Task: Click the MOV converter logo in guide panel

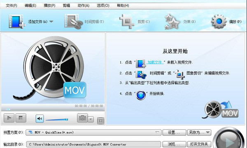Action: pyautogui.click(x=221, y=110)
